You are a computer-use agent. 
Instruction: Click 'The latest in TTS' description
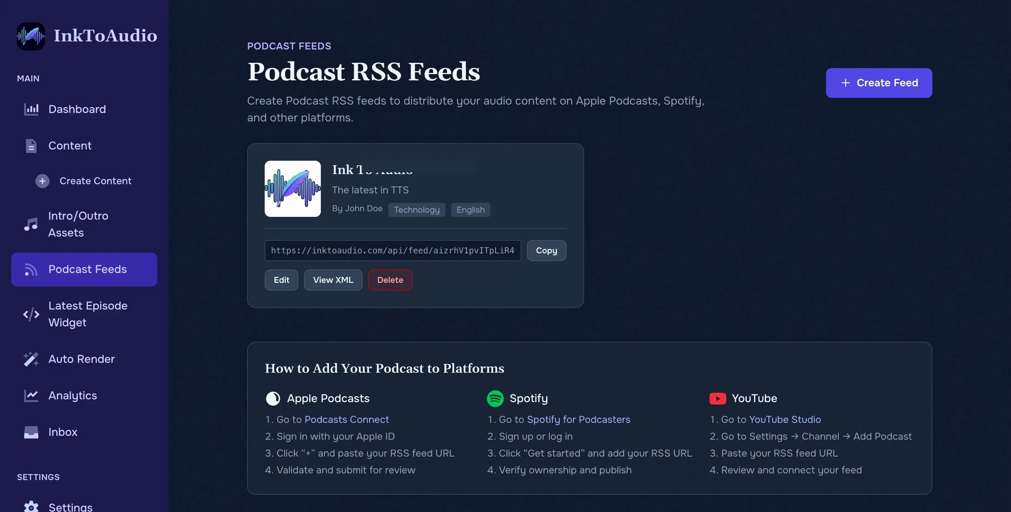click(370, 190)
